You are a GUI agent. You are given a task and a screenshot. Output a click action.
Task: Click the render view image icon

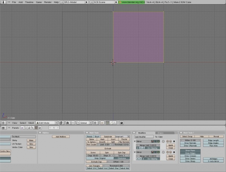coord(122,123)
